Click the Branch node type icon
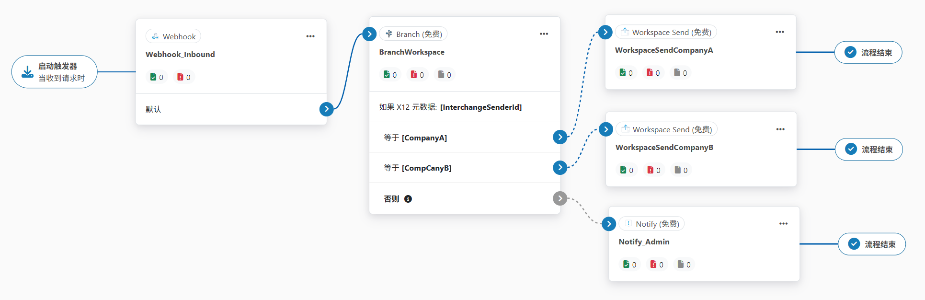The image size is (925, 300). point(389,34)
